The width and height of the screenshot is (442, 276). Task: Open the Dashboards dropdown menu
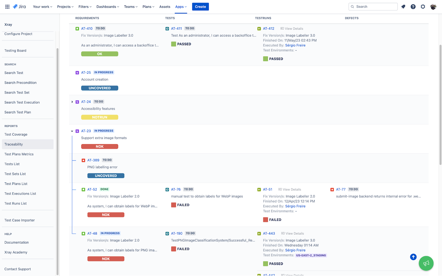[108, 7]
